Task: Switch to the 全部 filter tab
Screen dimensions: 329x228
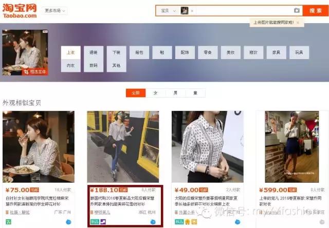Action: tap(136, 93)
